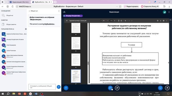Viewport: 172px width, 96px height.
Task: Open Word from the taskbar
Action: 36,94
